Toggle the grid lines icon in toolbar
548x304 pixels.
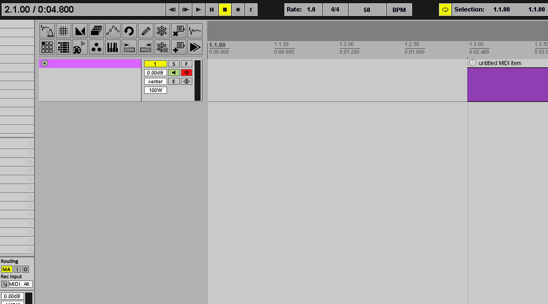(63, 31)
